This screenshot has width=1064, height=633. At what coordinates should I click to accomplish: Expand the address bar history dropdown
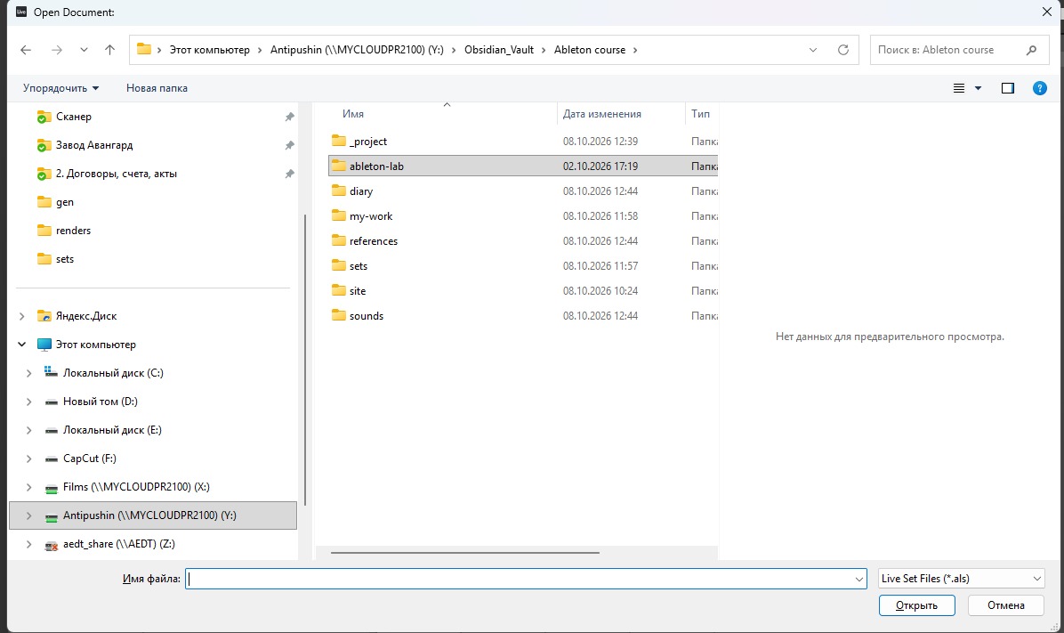click(x=813, y=50)
